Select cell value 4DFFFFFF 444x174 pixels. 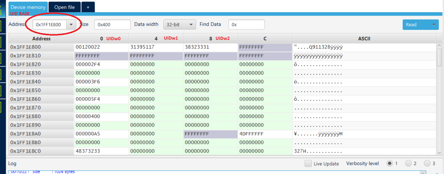[265, 134]
